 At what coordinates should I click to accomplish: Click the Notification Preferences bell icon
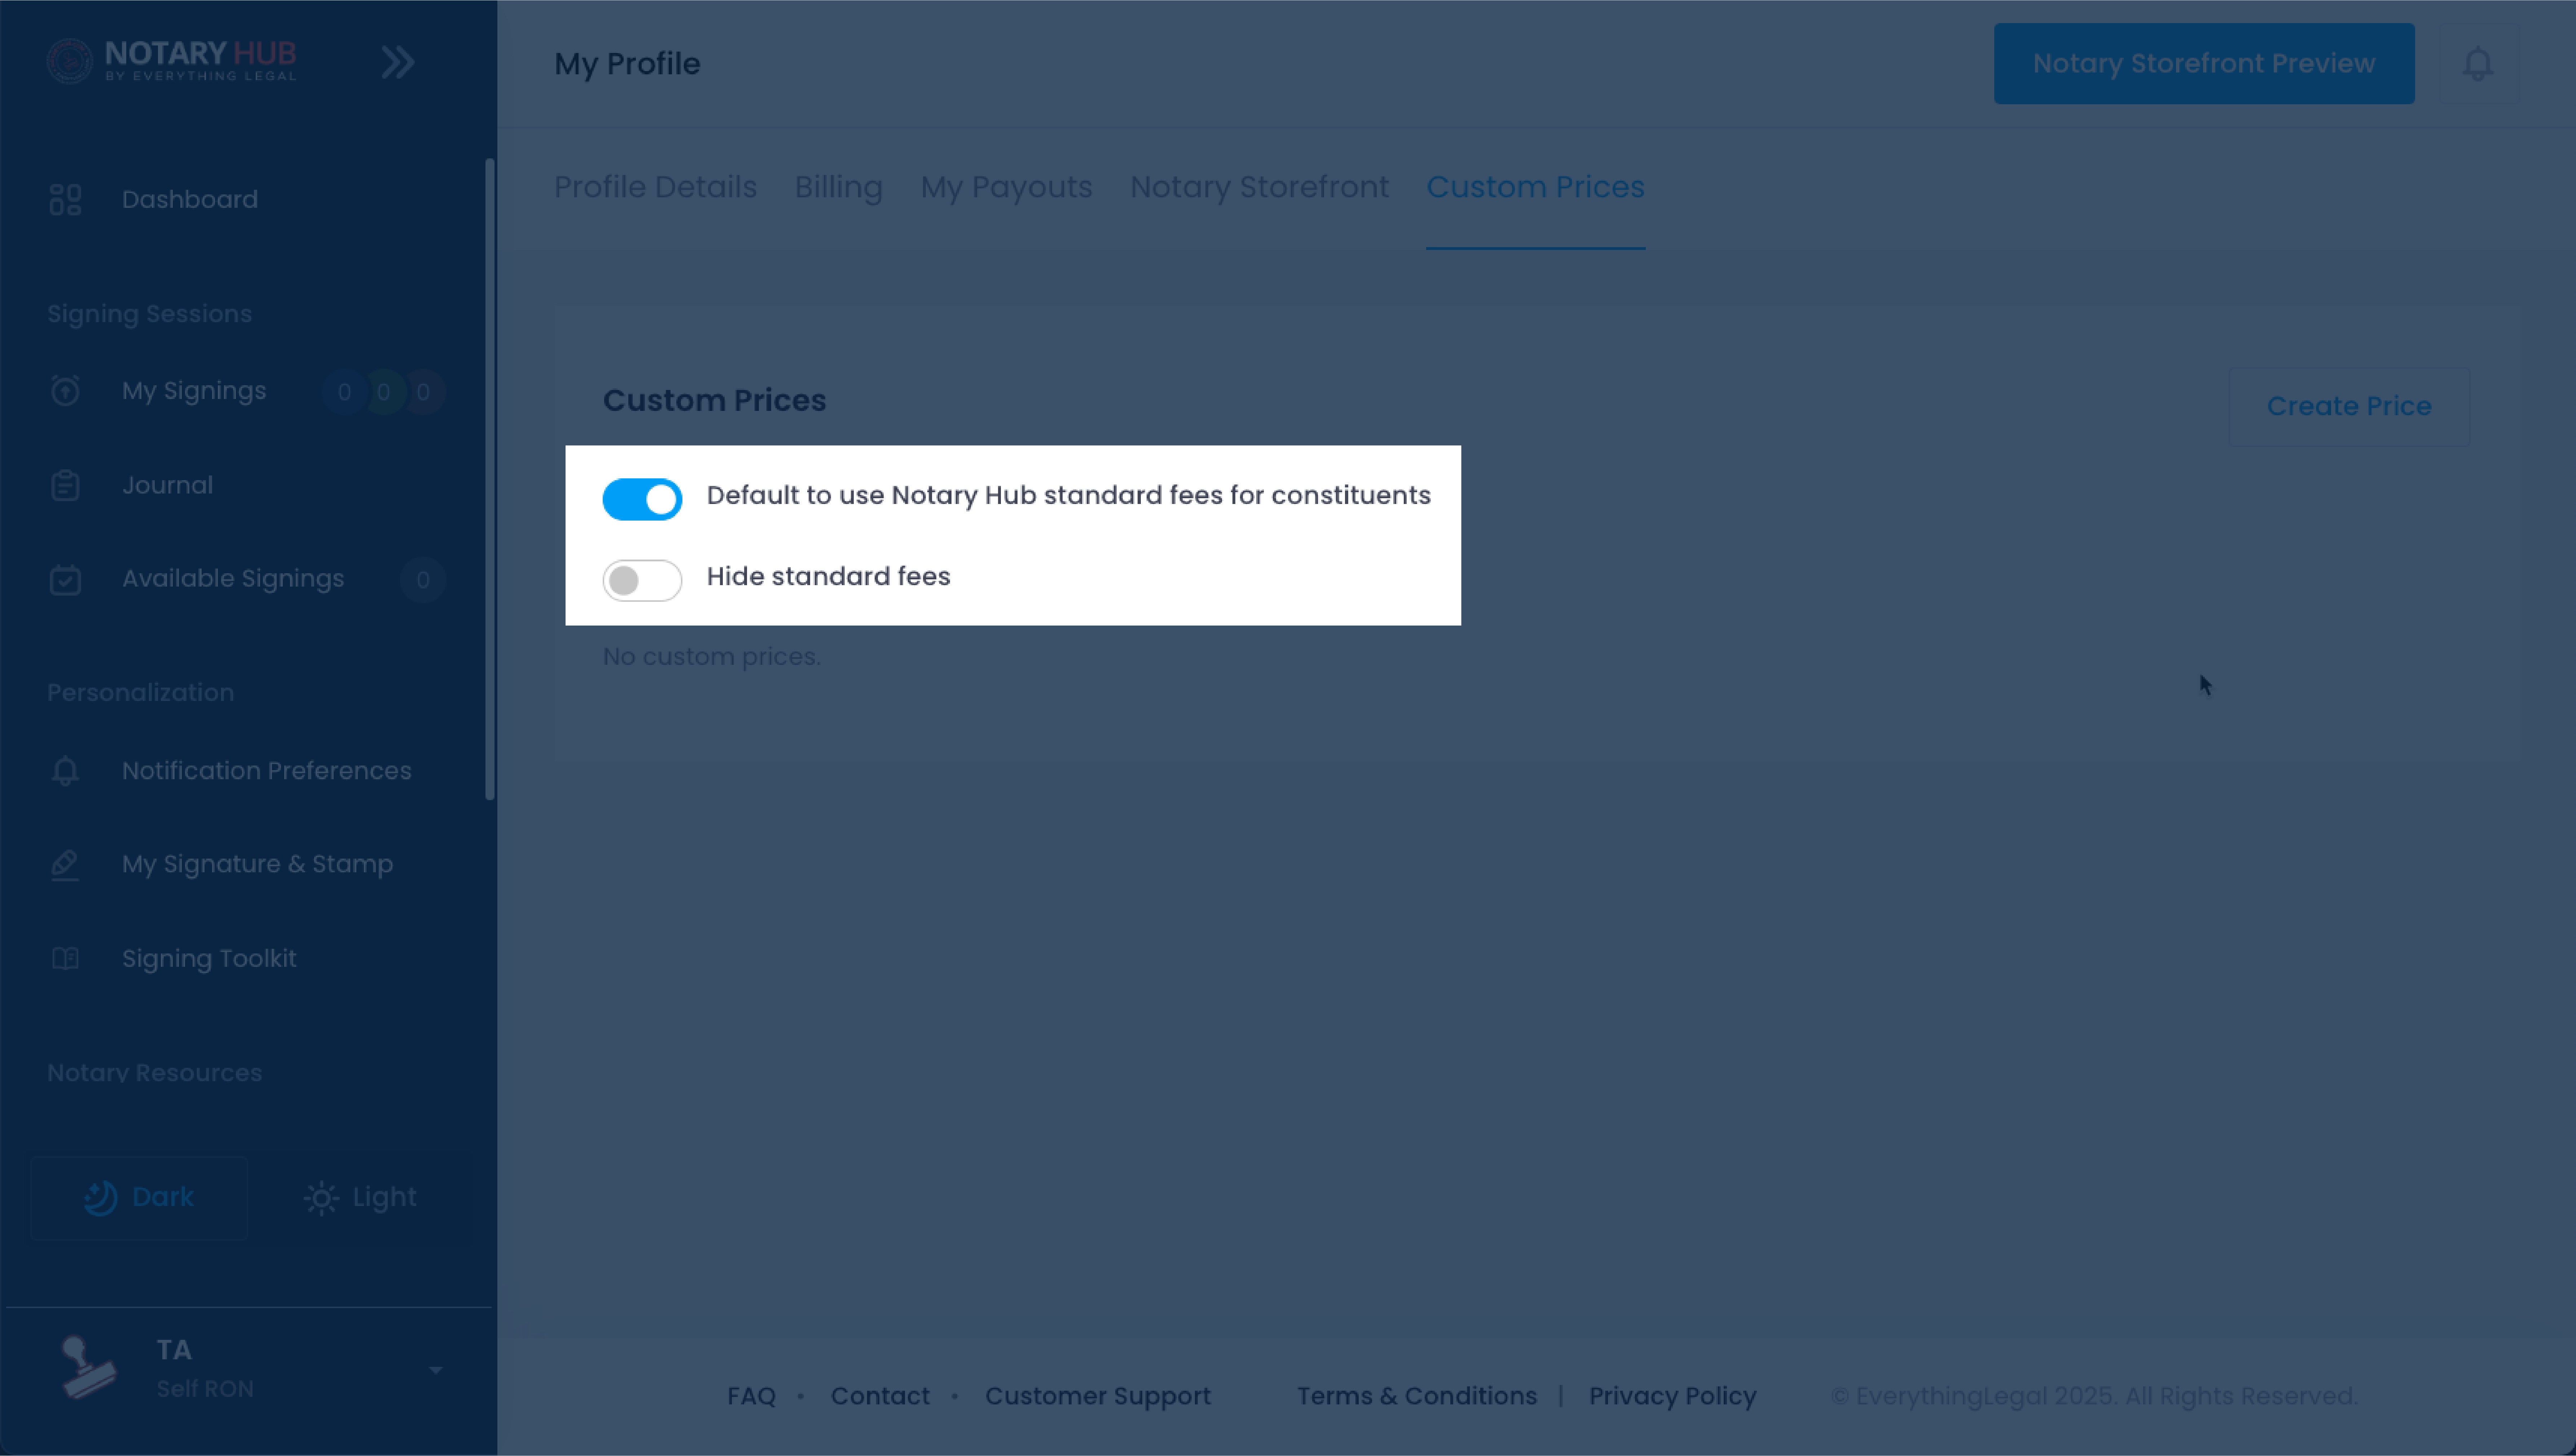tap(65, 771)
